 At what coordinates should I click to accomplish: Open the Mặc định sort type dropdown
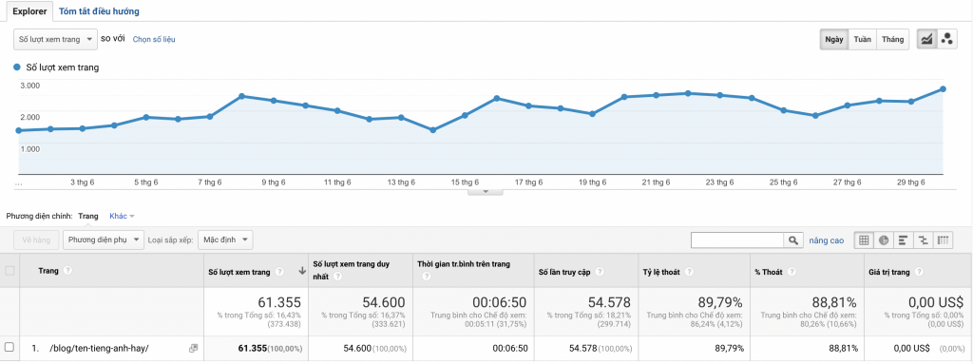point(225,239)
